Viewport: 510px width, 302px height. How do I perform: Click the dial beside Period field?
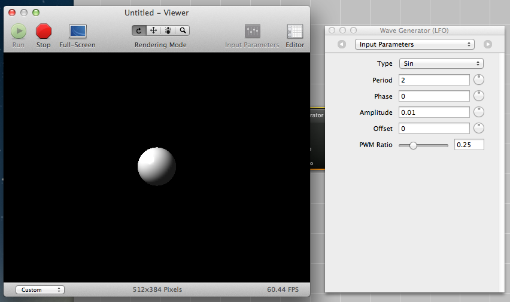[x=479, y=80]
